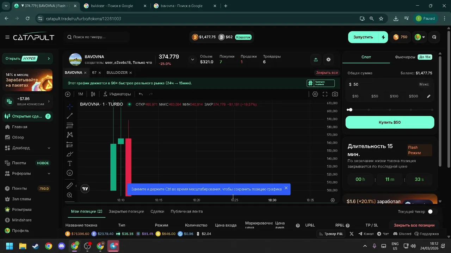Expand the token details chevron beside the price
The width and height of the screenshot is (451, 253).
192,59
